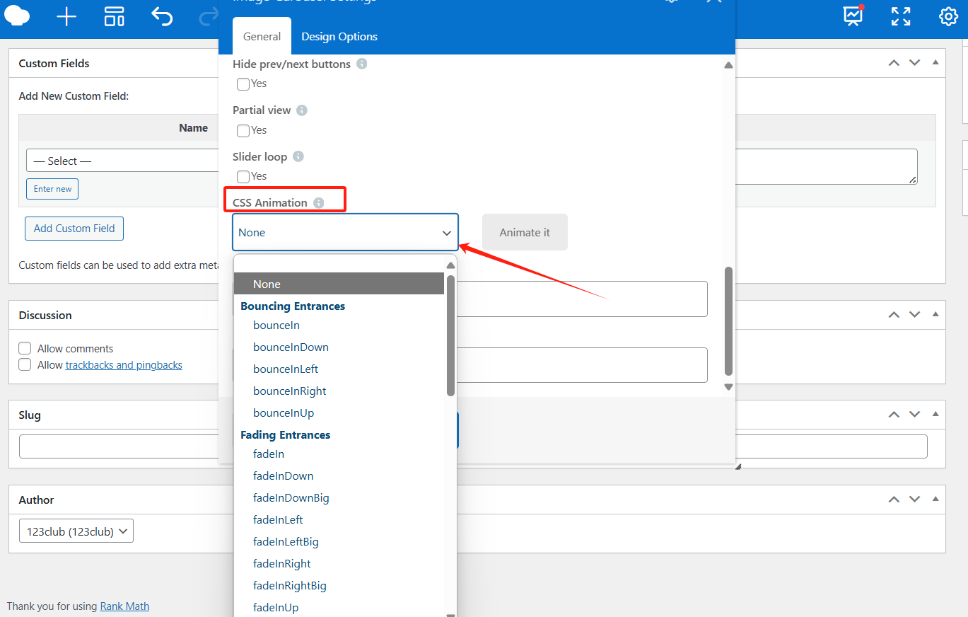Toggle fullscreen mode icon
The image size is (968, 617).
[901, 17]
